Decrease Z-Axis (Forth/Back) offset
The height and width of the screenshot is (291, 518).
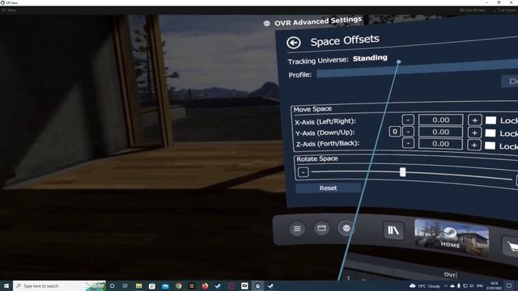[408, 143]
